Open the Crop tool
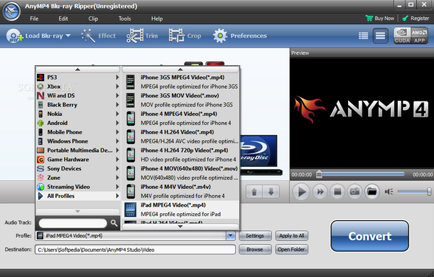The image size is (434, 277). pyautogui.click(x=177, y=36)
